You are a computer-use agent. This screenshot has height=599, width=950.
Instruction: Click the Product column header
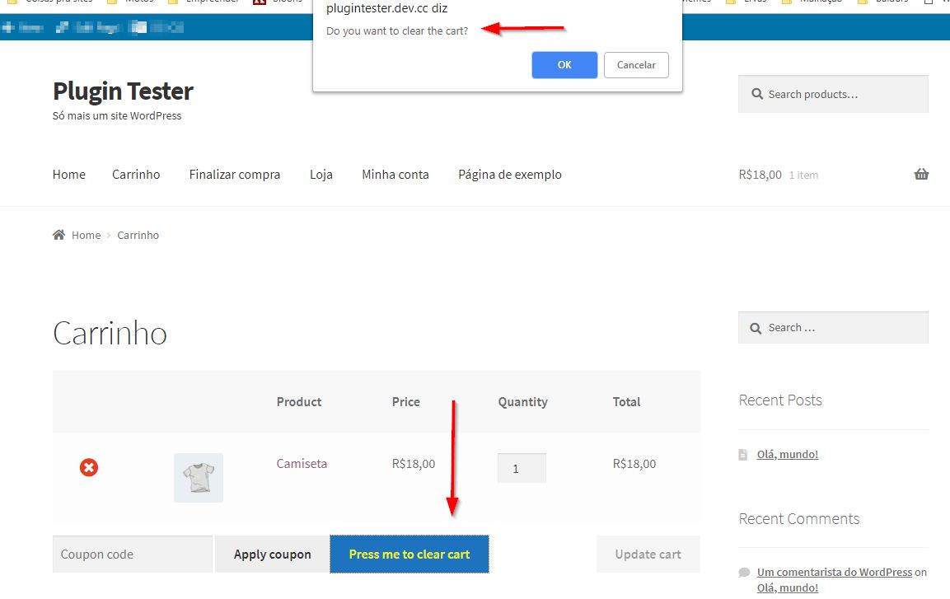[299, 401]
